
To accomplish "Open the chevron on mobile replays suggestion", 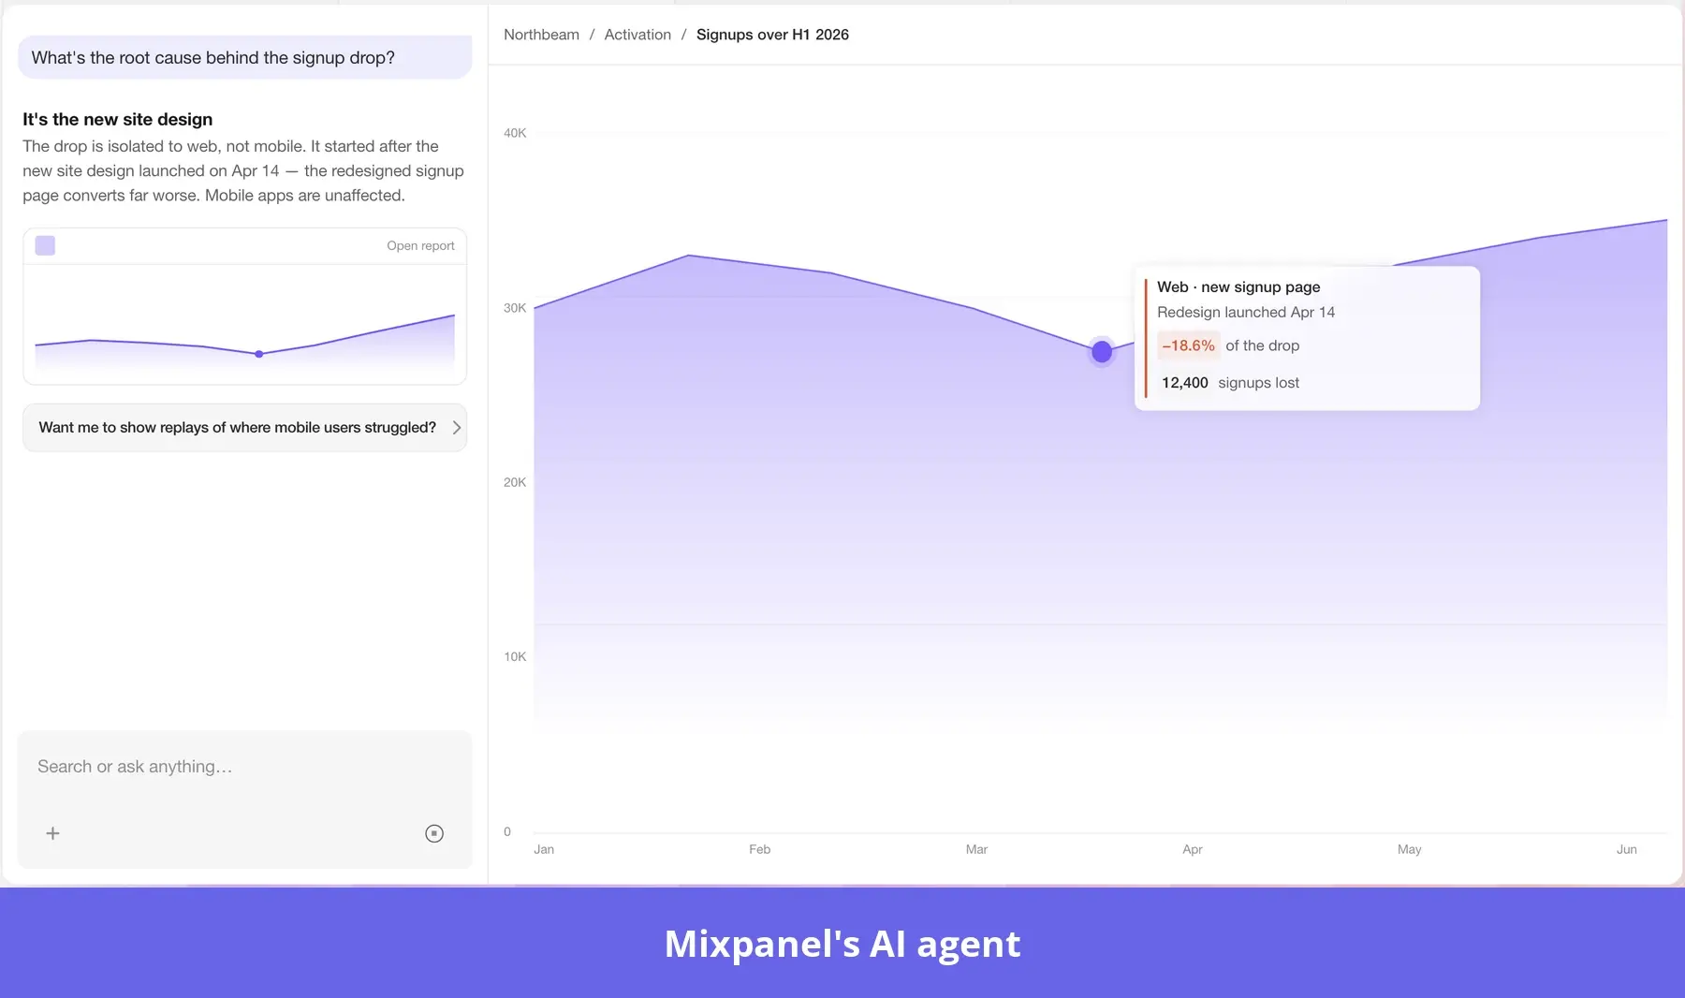I will tap(457, 428).
